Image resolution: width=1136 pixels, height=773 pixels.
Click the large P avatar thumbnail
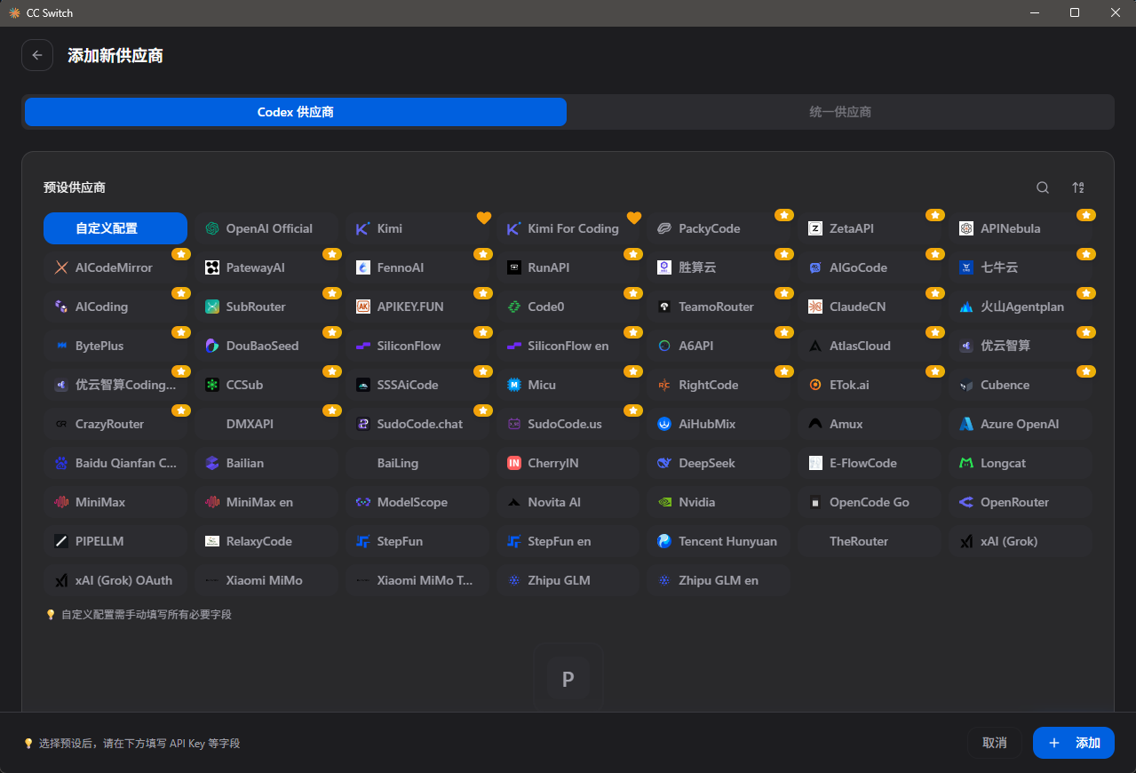coord(568,679)
